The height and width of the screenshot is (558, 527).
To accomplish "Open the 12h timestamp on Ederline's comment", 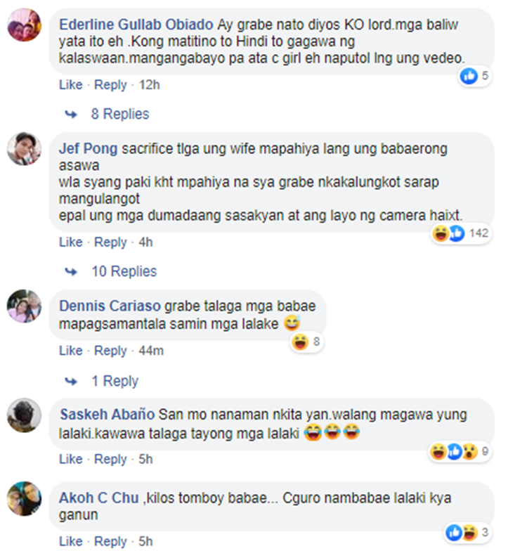I will coord(149,85).
